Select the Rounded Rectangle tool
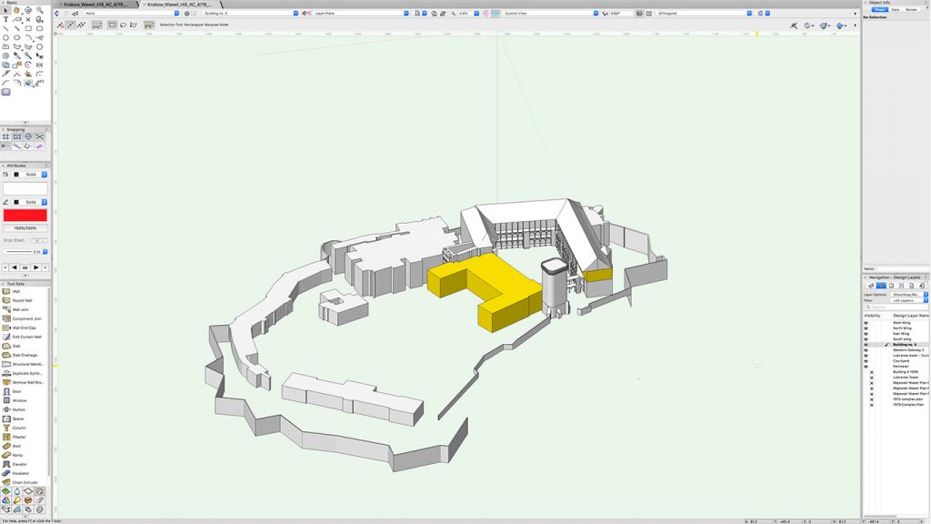The width and height of the screenshot is (931, 524). click(39, 28)
